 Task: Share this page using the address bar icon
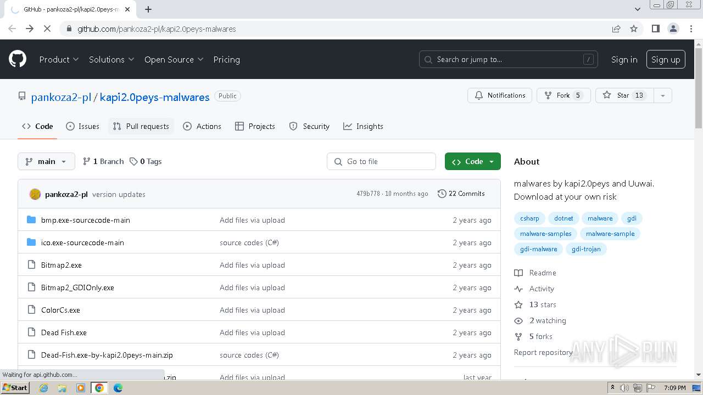coord(616,29)
